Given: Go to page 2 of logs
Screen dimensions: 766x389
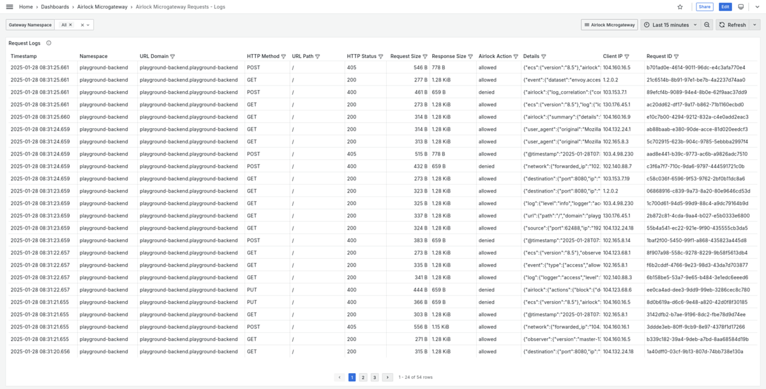Looking at the screenshot, I should pos(363,378).
